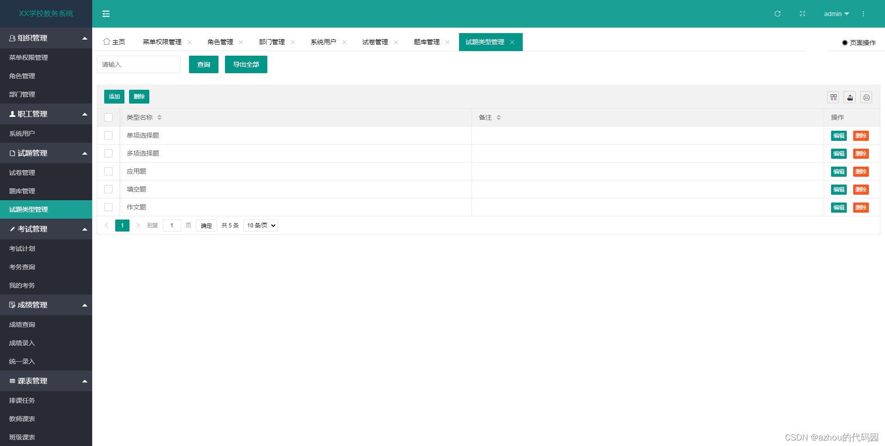The width and height of the screenshot is (885, 446).
Task: Close the 部门管理 tab
Action: (x=293, y=42)
